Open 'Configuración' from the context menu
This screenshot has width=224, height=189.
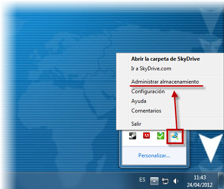coord(148,91)
